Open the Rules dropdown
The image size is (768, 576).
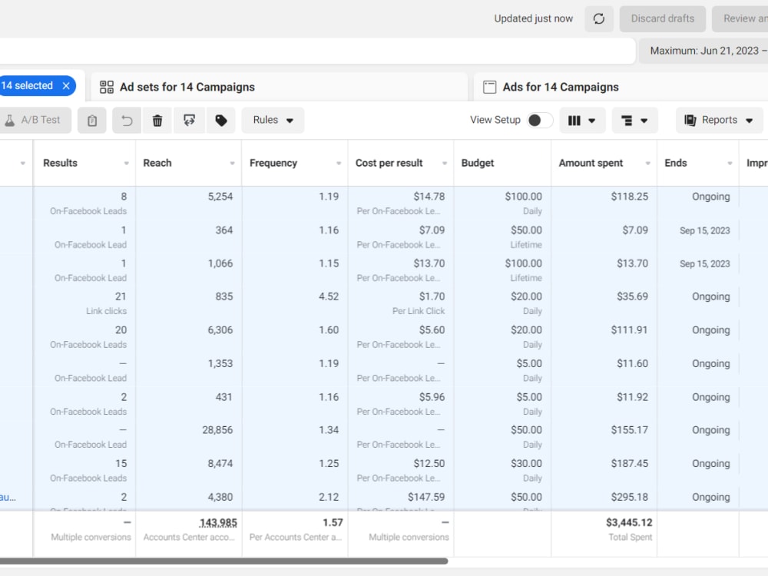[x=273, y=120]
